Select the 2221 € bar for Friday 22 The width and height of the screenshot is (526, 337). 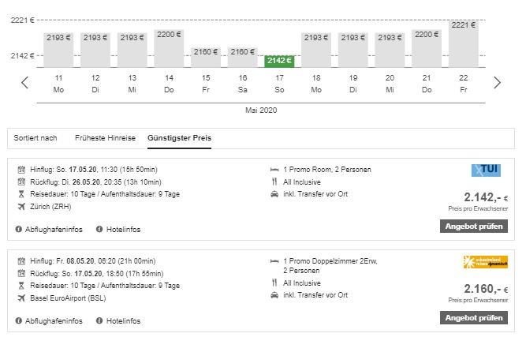(x=463, y=43)
